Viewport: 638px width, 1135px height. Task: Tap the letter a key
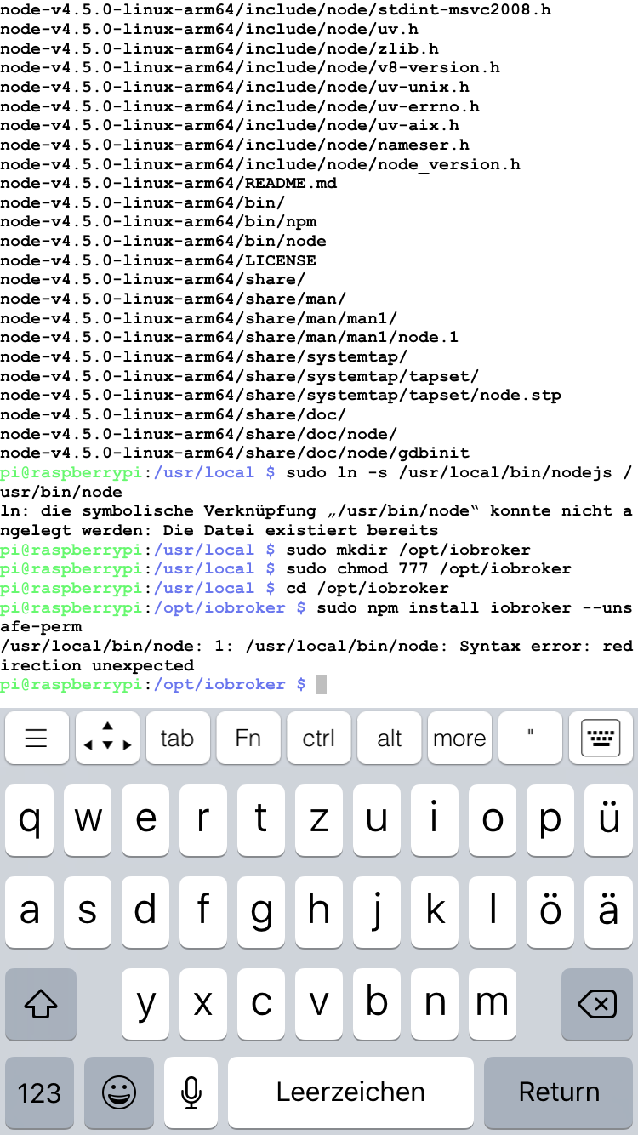click(30, 912)
